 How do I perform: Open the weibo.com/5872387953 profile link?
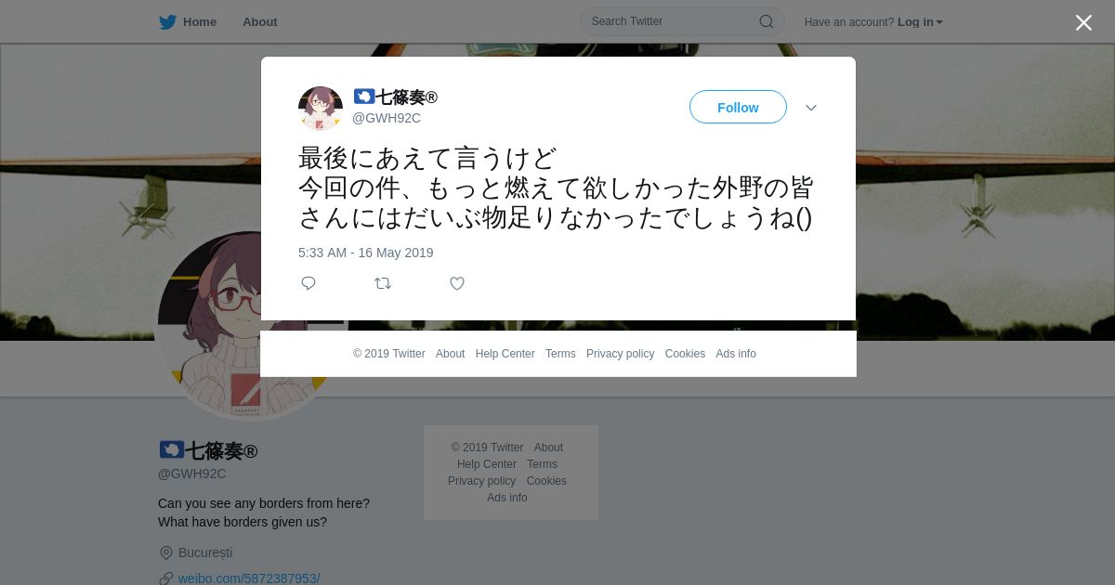249,578
